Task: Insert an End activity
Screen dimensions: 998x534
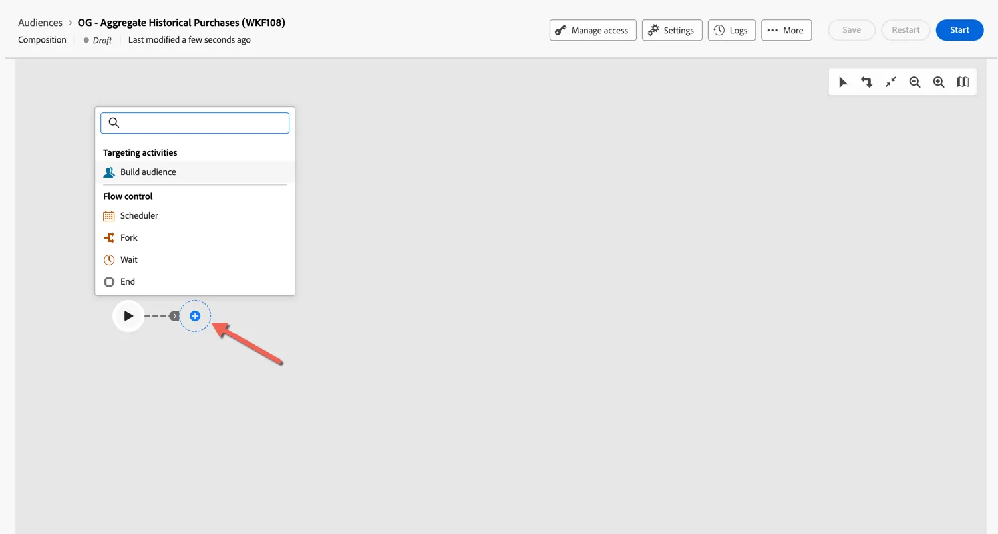Action: pos(195,281)
